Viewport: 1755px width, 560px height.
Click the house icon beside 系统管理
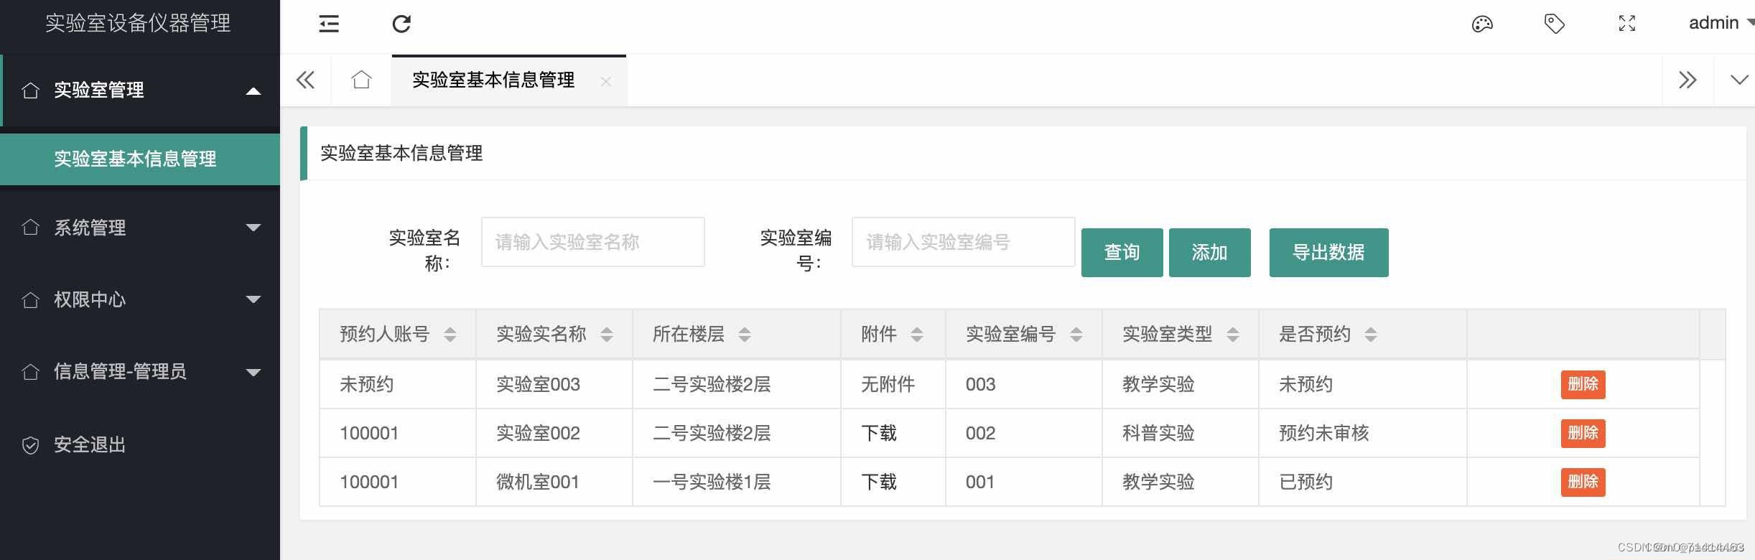pos(30,227)
